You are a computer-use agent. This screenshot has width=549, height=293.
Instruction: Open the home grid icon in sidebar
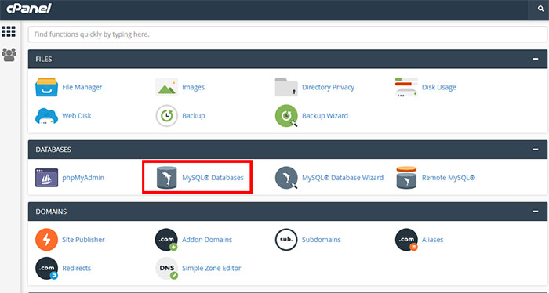9,31
